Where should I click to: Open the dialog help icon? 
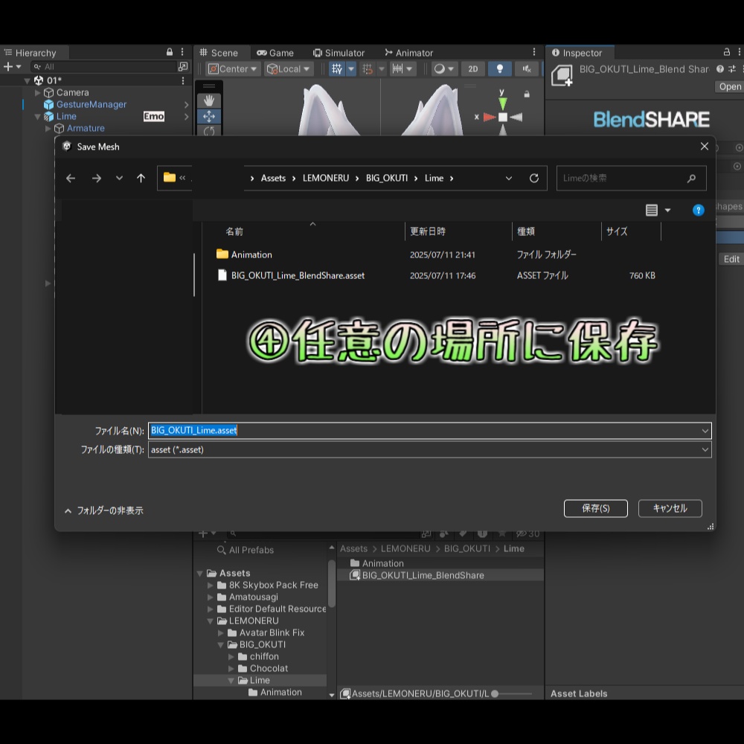[698, 211]
